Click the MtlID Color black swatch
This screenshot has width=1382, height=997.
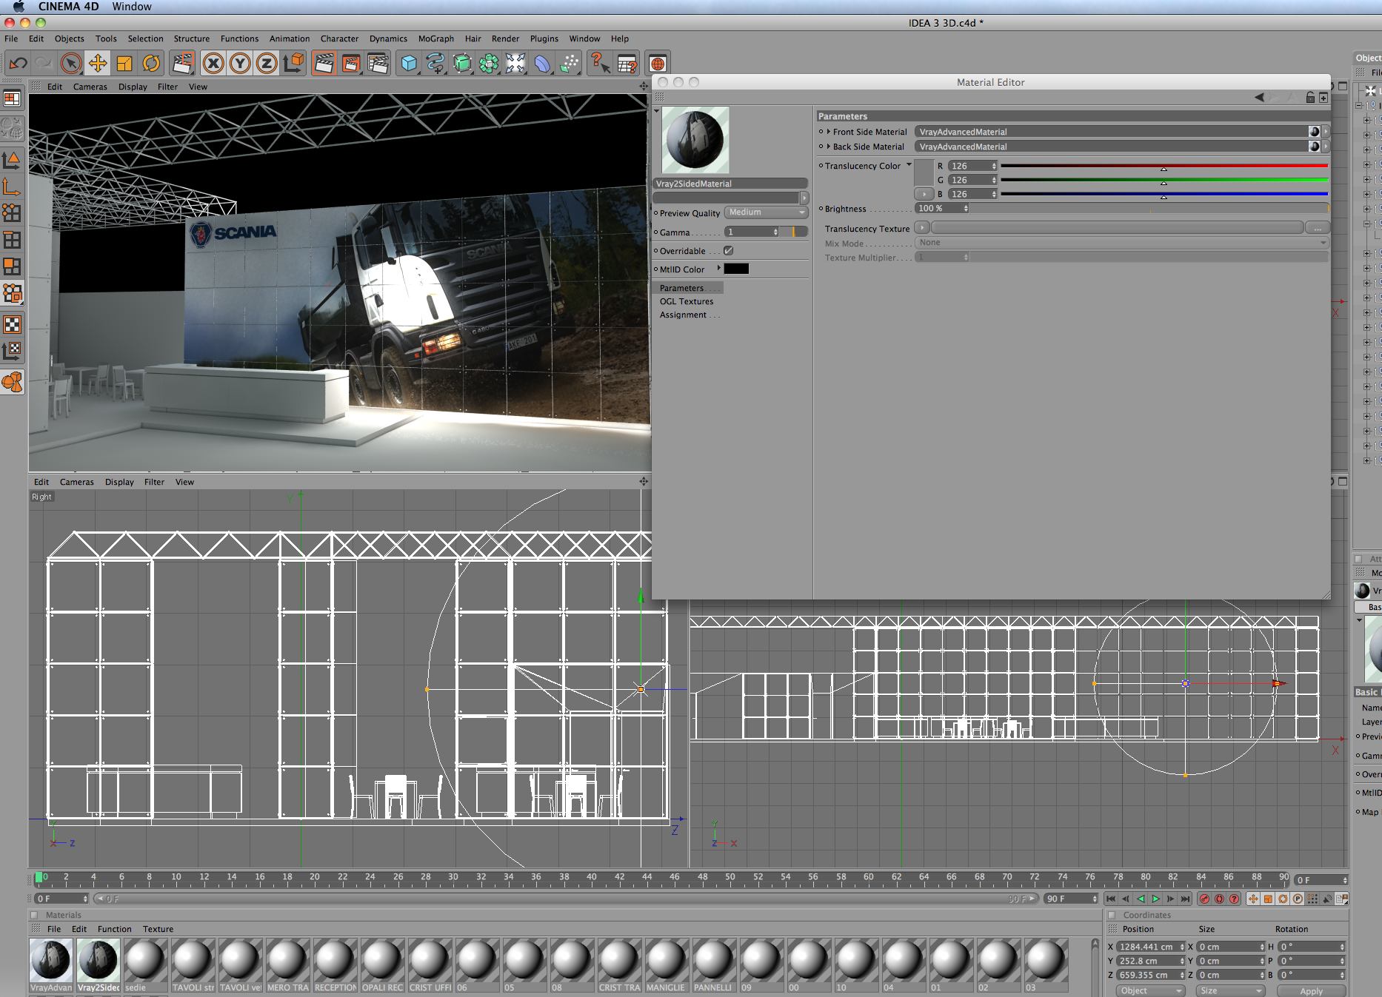tap(736, 269)
